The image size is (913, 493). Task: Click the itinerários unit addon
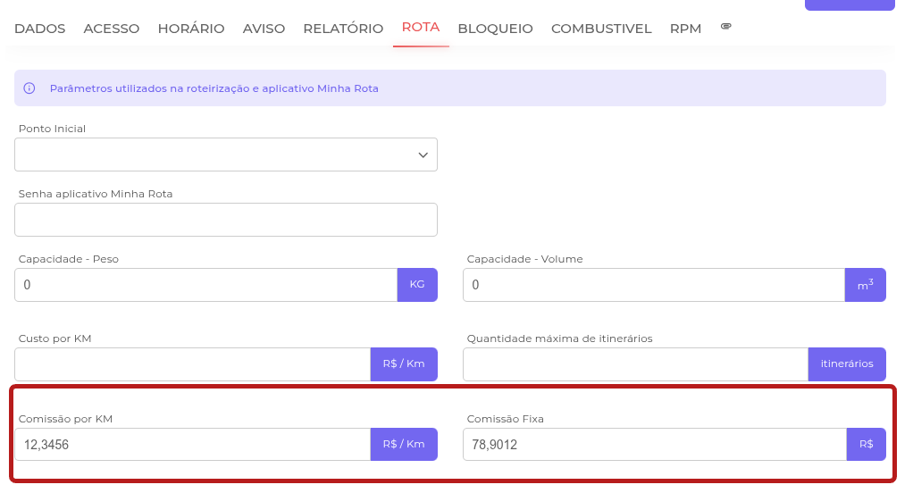(x=847, y=364)
